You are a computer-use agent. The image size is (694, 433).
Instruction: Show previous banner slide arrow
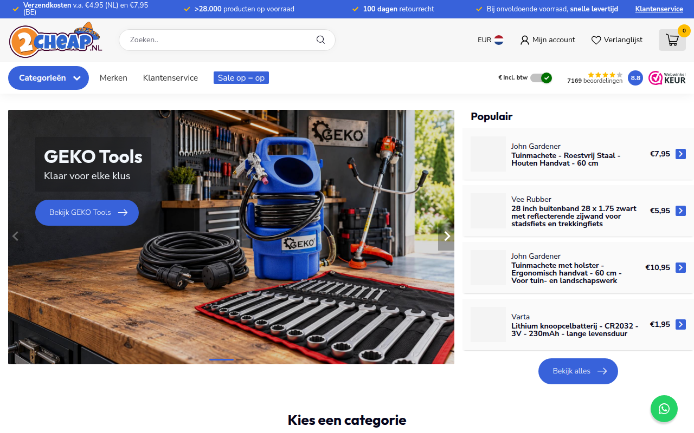[16, 236]
